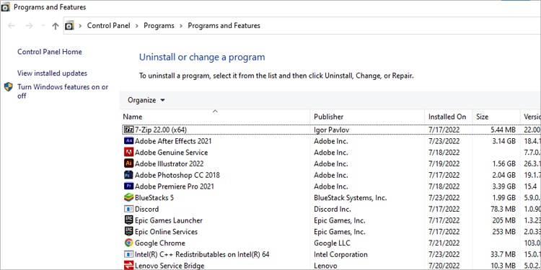The image size is (541, 270).
Task: Select Adobe Genuine Service entry
Action: pyautogui.click(x=171, y=152)
